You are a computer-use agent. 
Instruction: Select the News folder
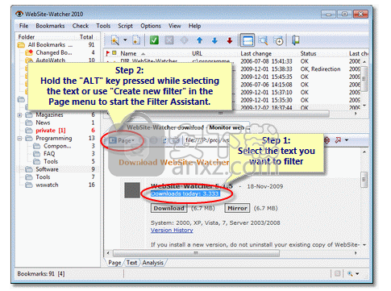click(x=43, y=123)
